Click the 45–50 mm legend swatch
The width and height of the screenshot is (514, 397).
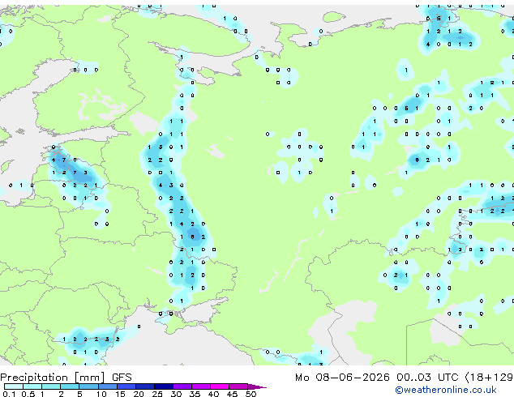click(238, 386)
